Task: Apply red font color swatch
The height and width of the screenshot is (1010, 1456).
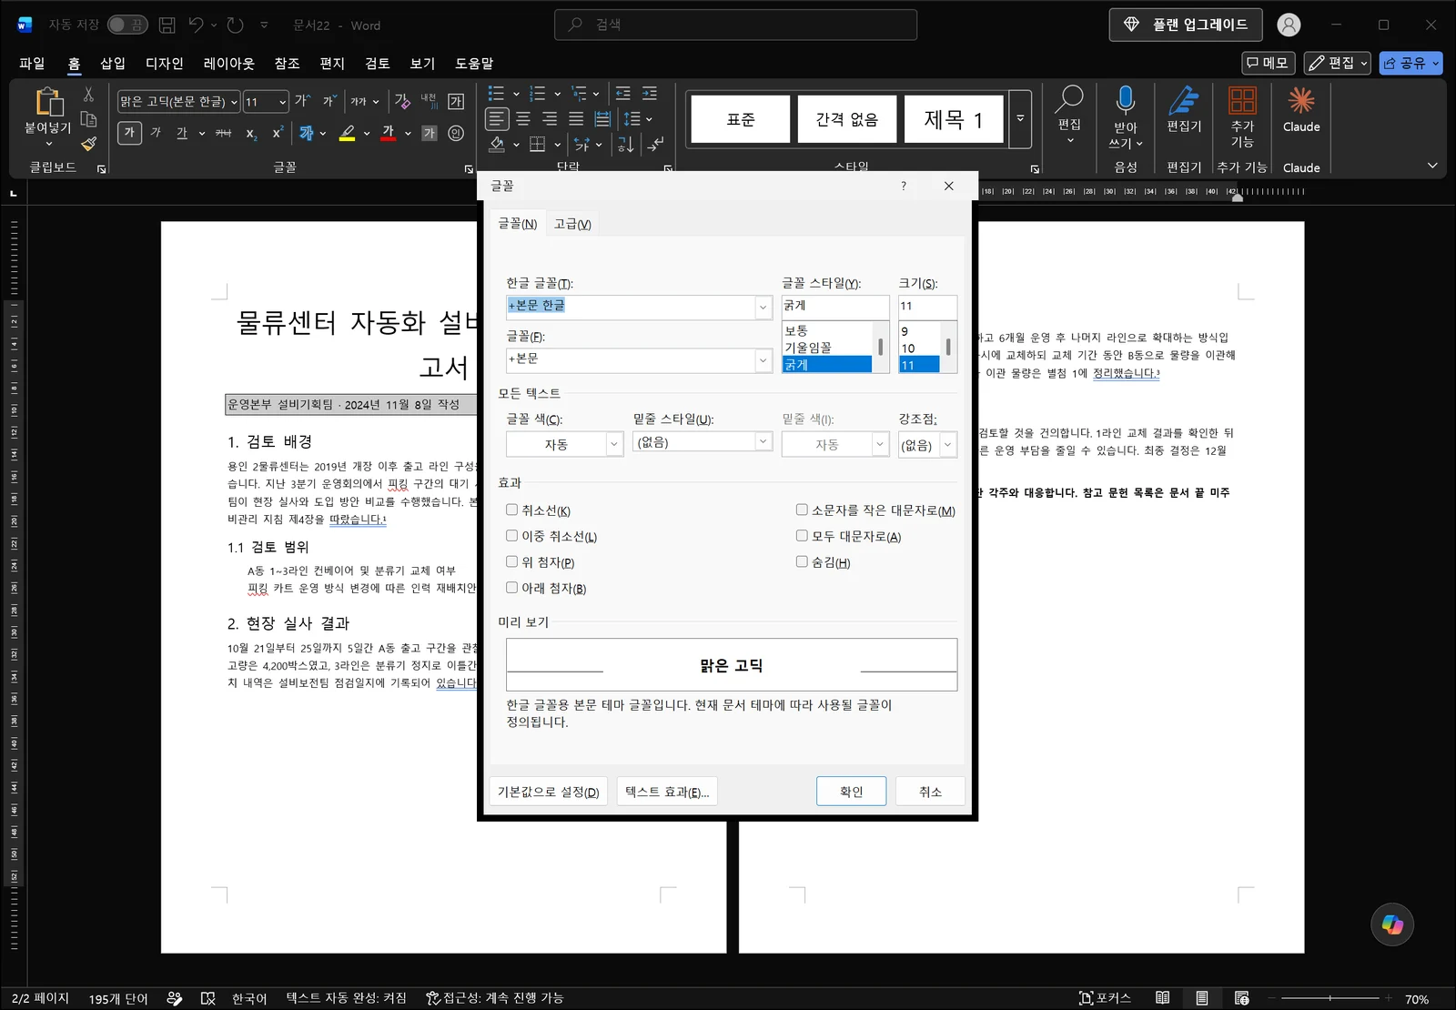Action: [389, 133]
